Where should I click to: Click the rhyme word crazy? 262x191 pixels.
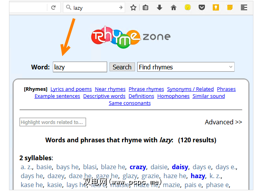(138, 167)
